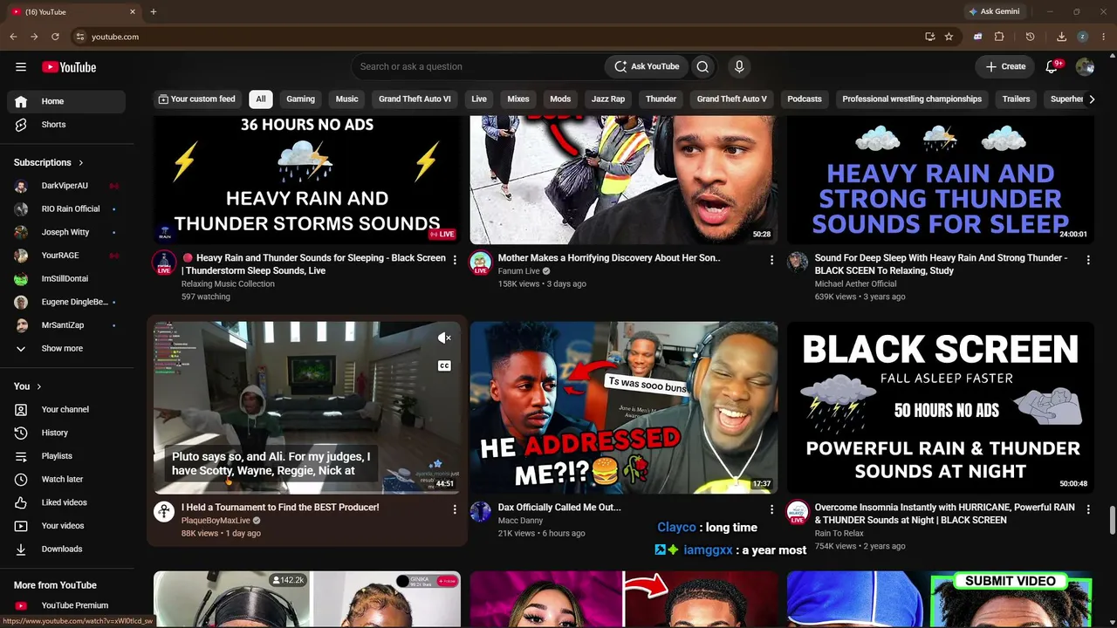Screen dimensions: 1117x628
Task: Select the Podcasts filter chip
Action: pyautogui.click(x=805, y=99)
